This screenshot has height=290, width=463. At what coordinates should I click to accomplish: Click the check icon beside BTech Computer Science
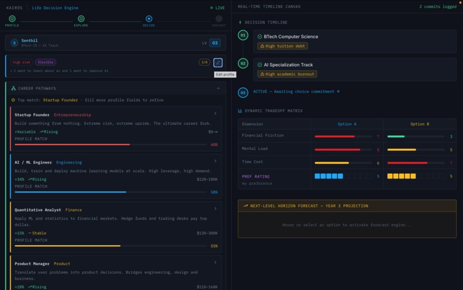(x=260, y=37)
